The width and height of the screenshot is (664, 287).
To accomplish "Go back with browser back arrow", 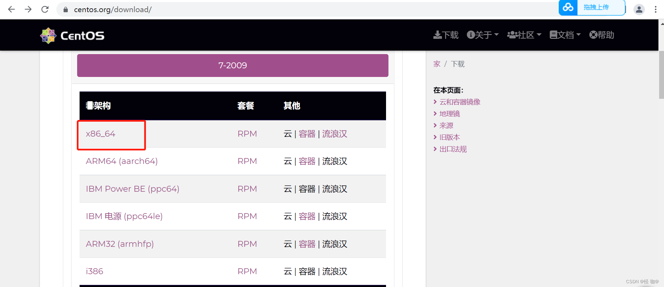I will [x=11, y=9].
